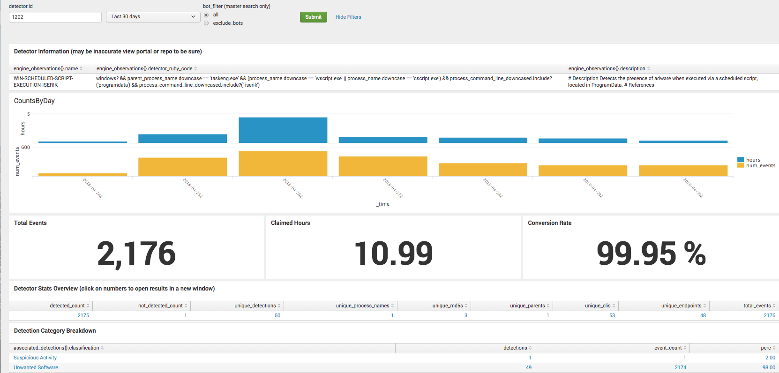Sort by perc column sort icon
Screen dimensions: 779x373
pos(774,348)
